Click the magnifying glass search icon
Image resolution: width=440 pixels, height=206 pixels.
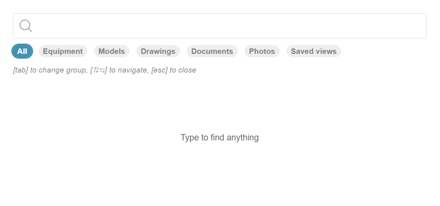(26, 26)
